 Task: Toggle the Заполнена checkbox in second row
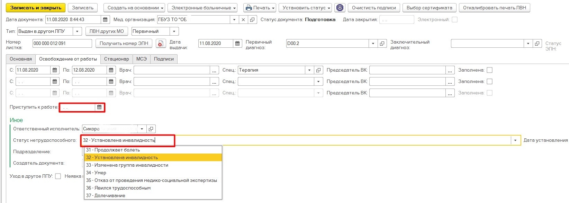pos(489,82)
